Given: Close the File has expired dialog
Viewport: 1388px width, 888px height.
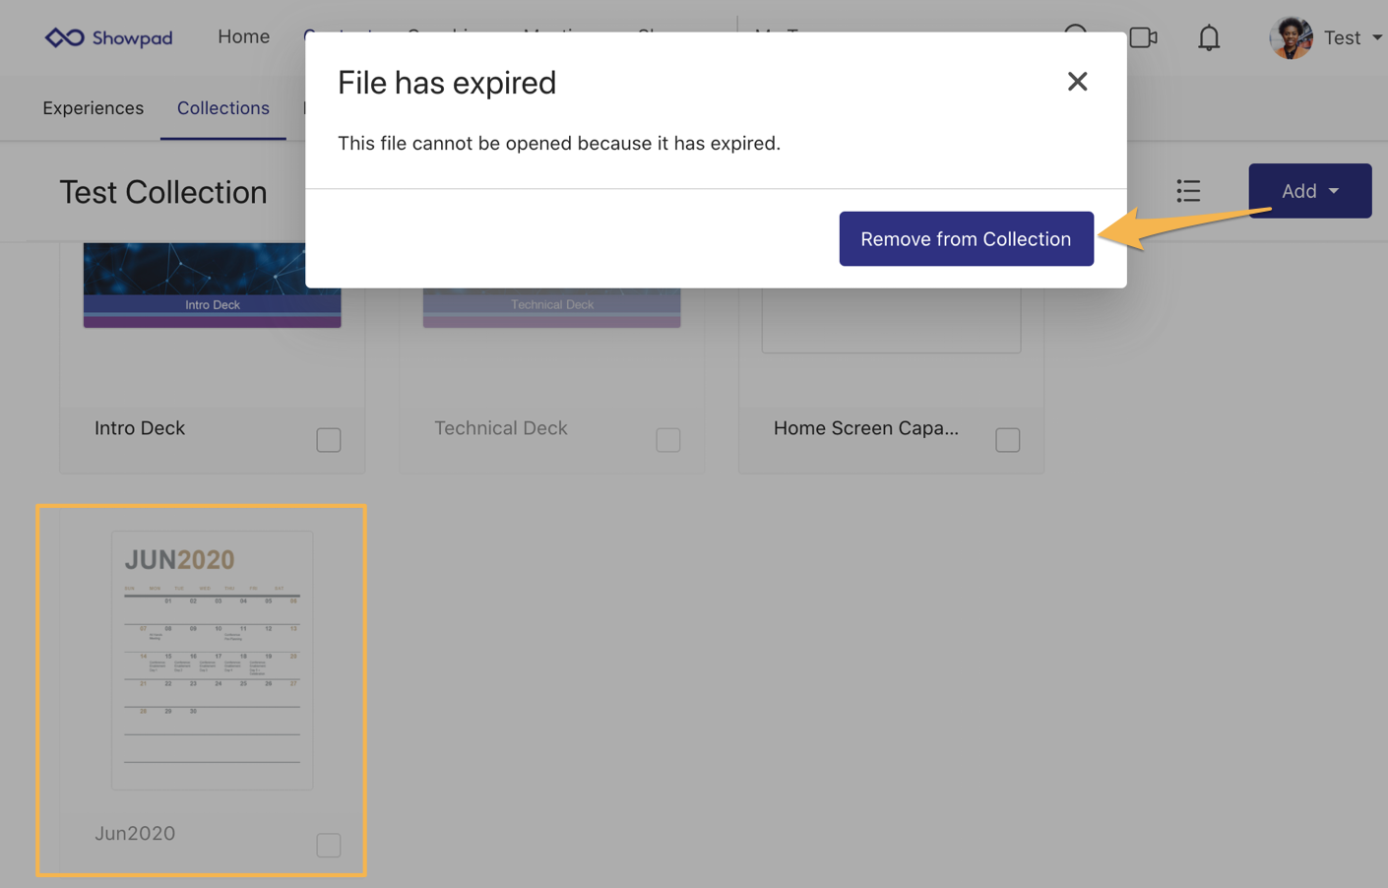Looking at the screenshot, I should (1077, 82).
